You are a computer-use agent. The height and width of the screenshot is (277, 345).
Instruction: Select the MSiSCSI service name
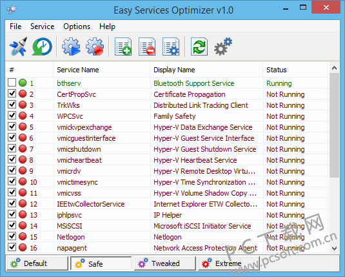tap(70, 226)
